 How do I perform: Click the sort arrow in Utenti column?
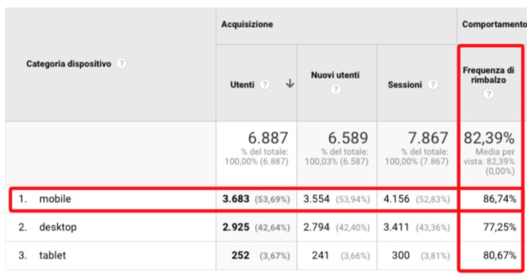pos(290,84)
